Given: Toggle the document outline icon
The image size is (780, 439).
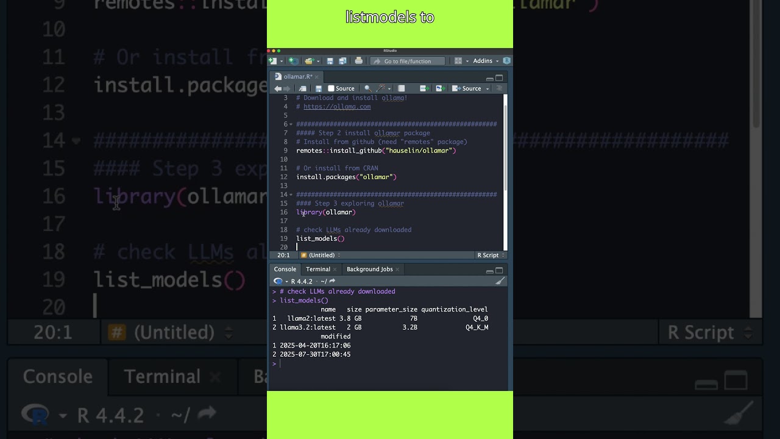Looking at the screenshot, I should pos(499,88).
